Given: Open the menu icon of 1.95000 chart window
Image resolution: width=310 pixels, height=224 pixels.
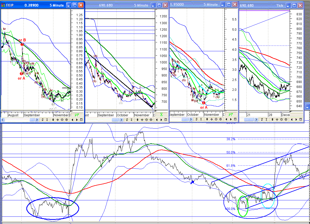Looking at the screenshot, I should point(235,119).
